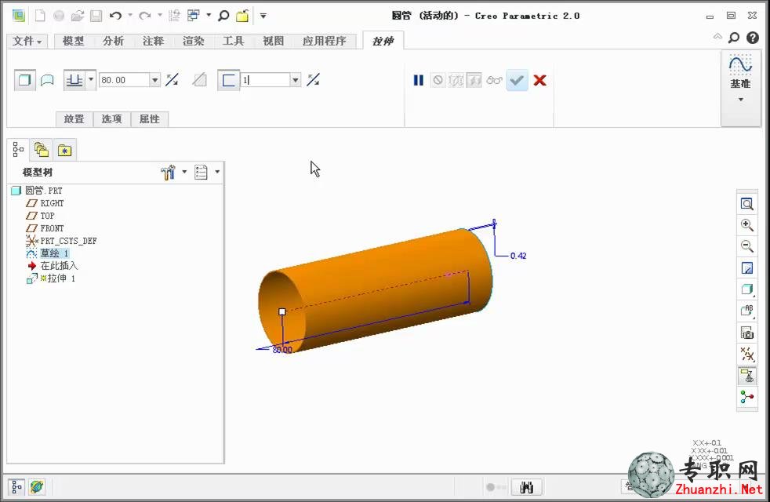Accept the extrude with green checkmark
This screenshot has width=770, height=502.
pyautogui.click(x=517, y=80)
